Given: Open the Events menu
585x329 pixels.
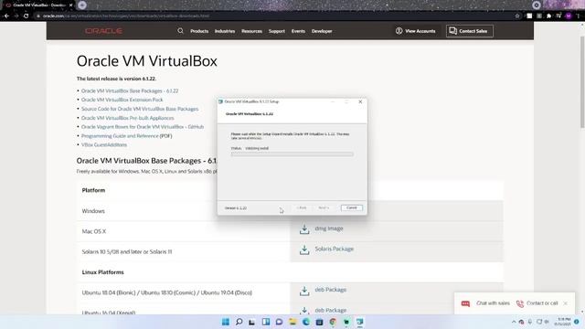Looking at the screenshot, I should [x=298, y=31].
